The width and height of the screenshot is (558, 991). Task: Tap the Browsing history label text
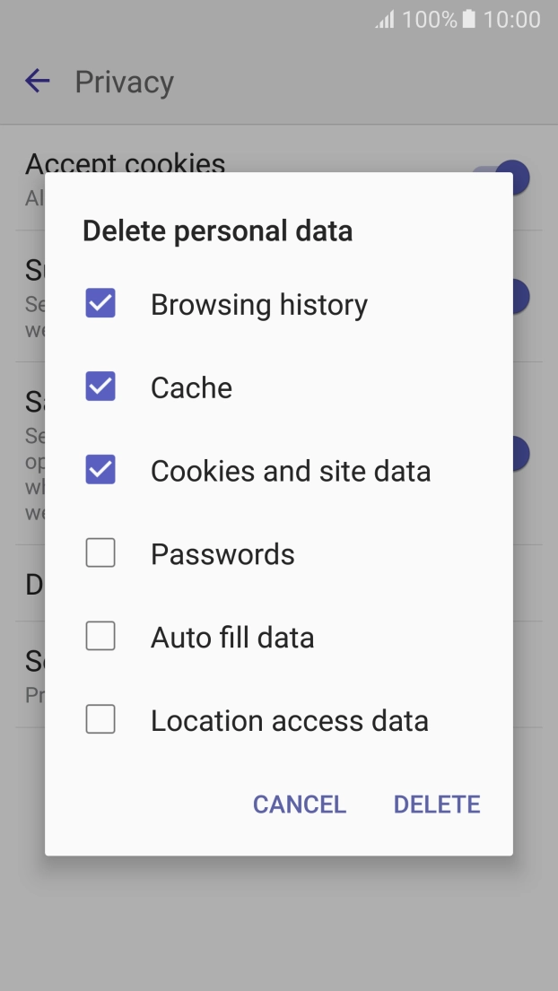pos(259,305)
